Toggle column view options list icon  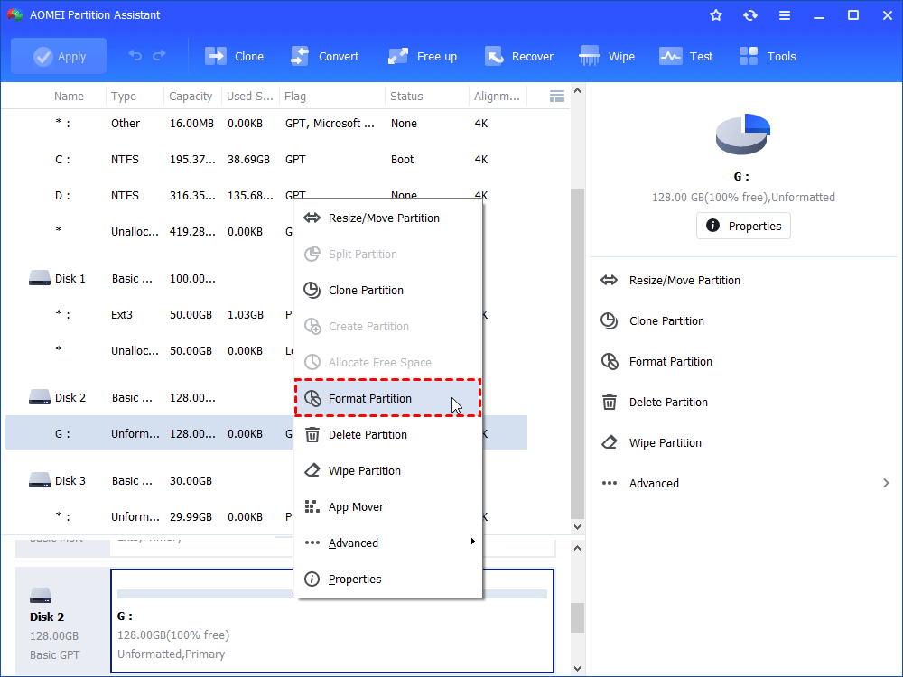click(x=557, y=96)
